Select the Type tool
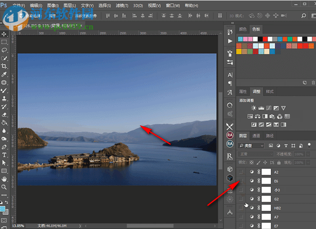 tap(4, 155)
